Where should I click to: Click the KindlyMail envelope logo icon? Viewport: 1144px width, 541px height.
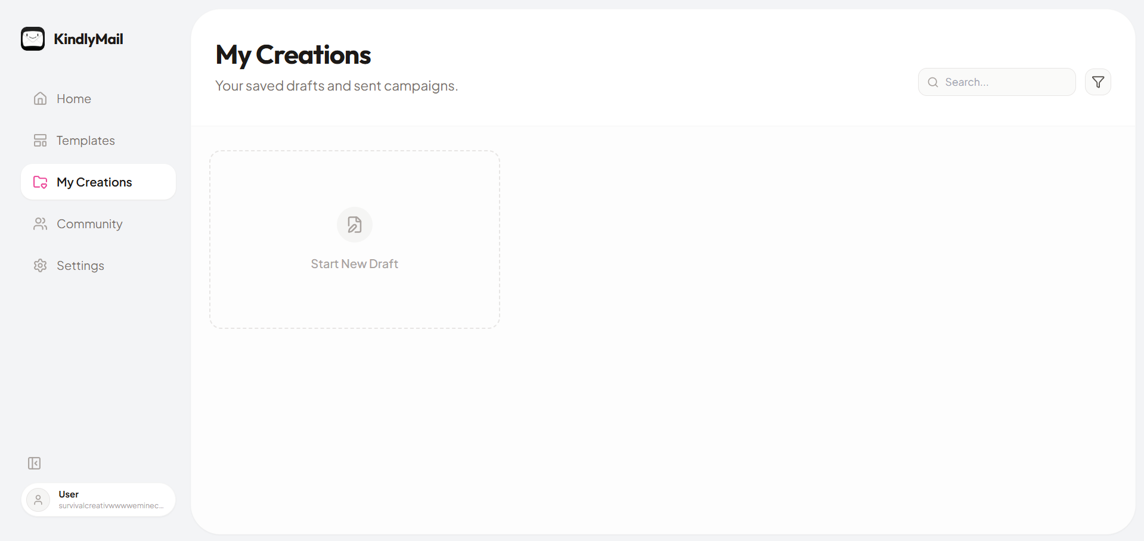click(x=33, y=39)
